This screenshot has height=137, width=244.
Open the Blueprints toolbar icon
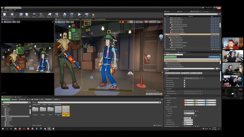coord(50,15)
